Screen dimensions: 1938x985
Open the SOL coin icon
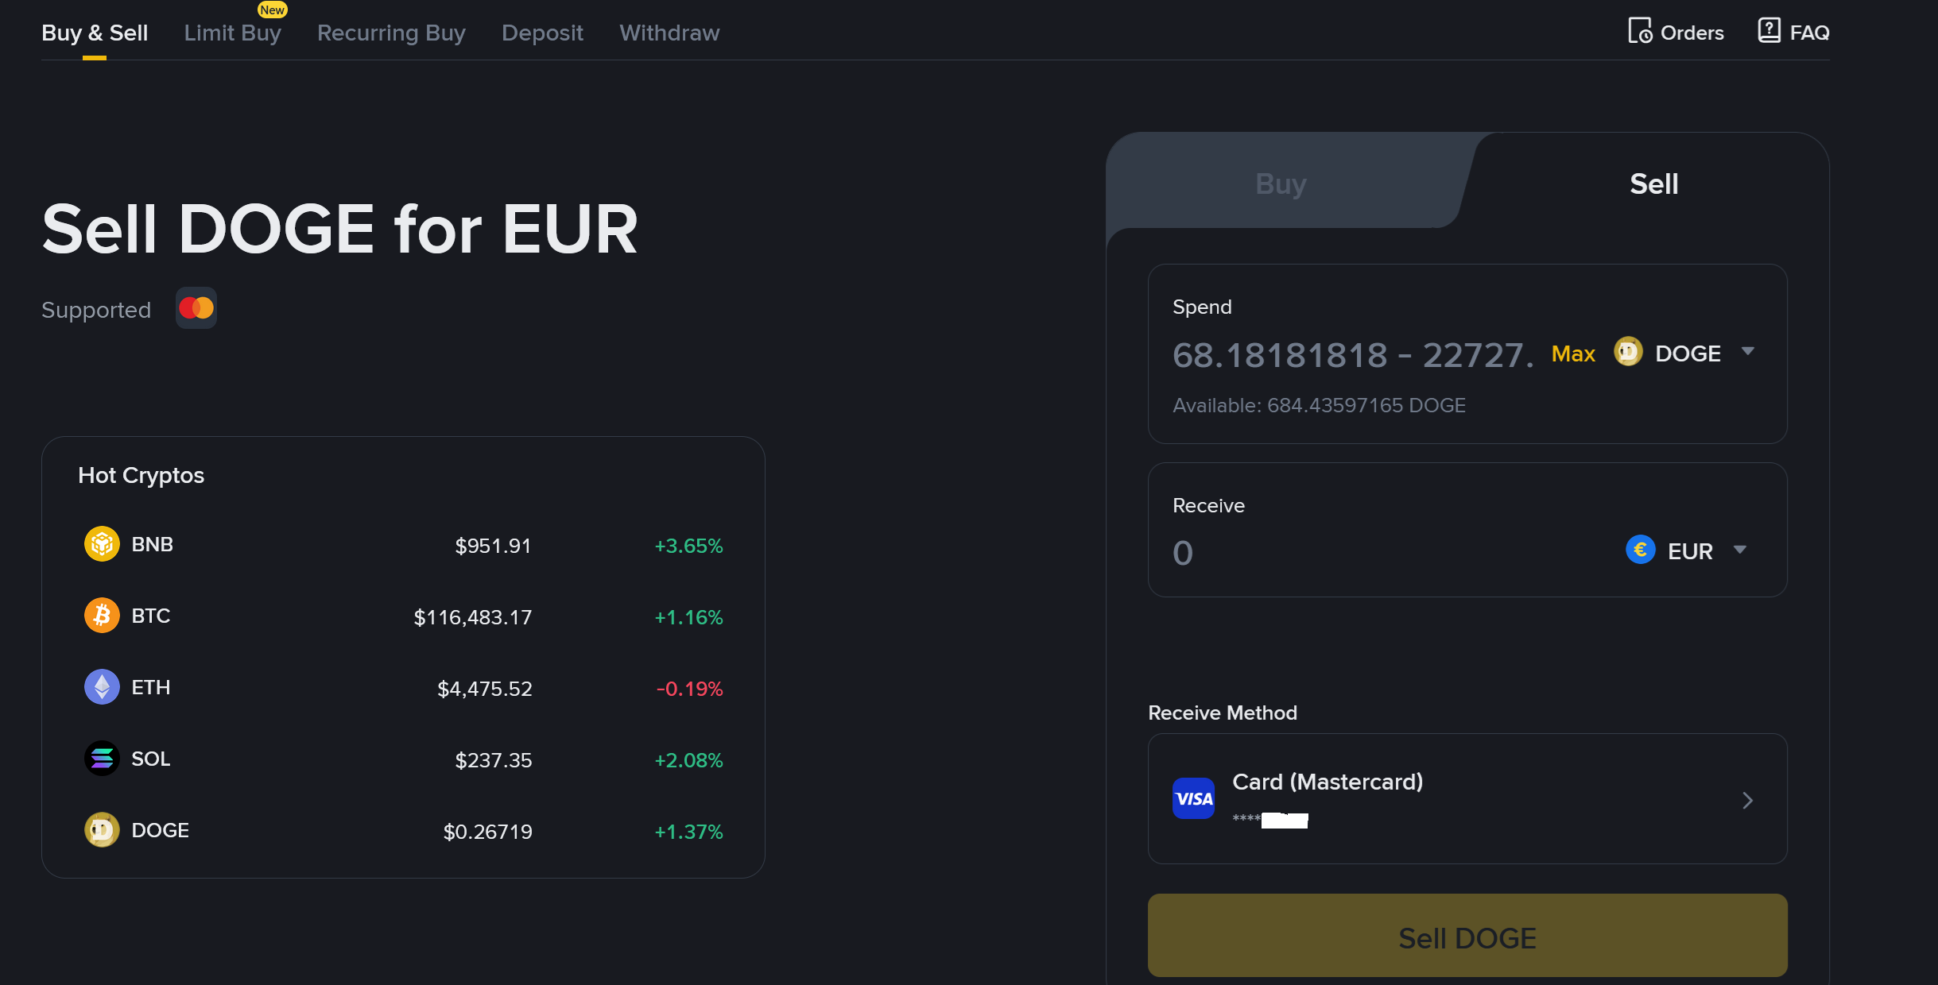102,759
